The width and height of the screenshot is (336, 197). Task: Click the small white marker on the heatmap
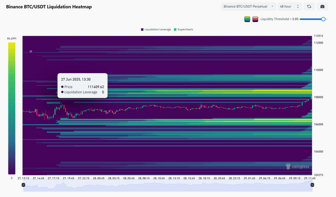(x=31, y=51)
